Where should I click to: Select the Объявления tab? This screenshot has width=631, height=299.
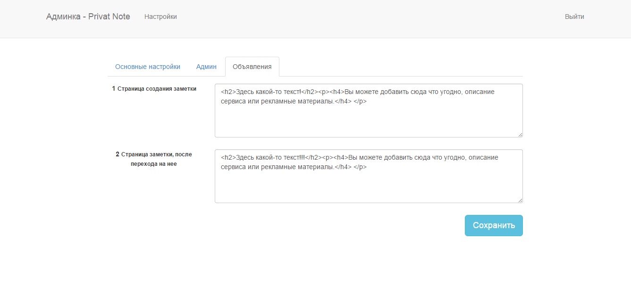point(252,67)
